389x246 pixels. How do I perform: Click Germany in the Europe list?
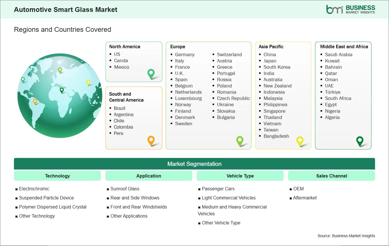coord(185,55)
